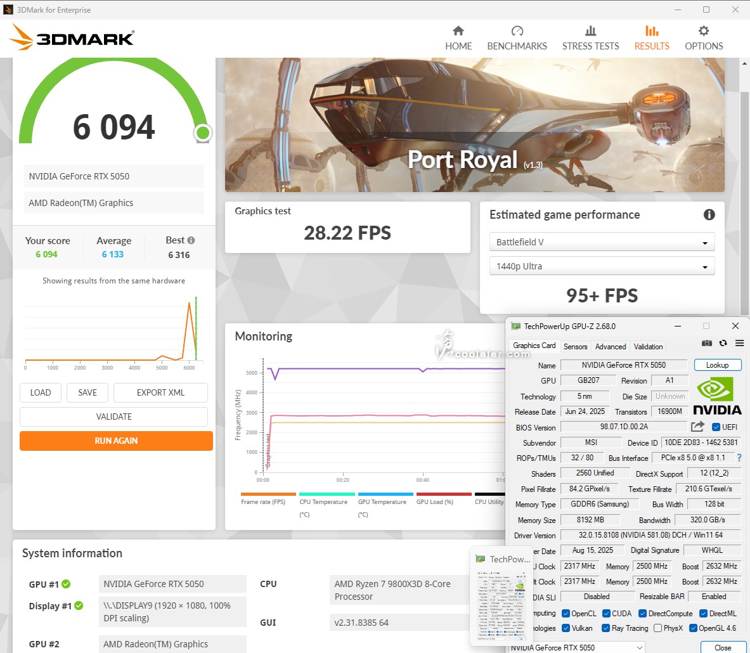Viewport: 750px width, 653px height.
Task: Click the 28.22 FPS graphics test result
Action: point(347,233)
